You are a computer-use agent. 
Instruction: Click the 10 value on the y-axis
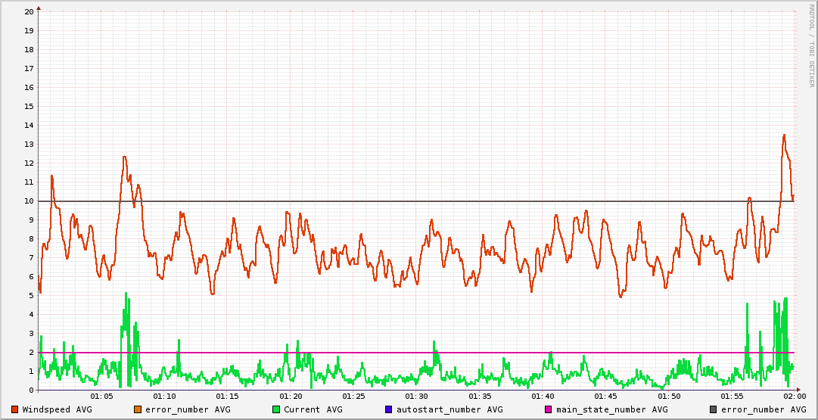pos(29,201)
